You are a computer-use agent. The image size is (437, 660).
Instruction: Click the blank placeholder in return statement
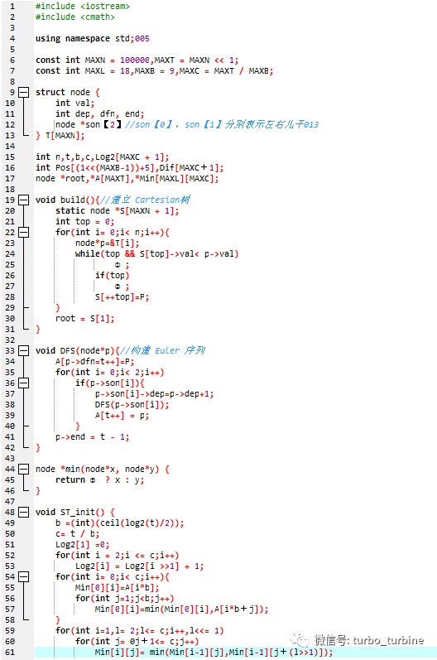(93, 480)
